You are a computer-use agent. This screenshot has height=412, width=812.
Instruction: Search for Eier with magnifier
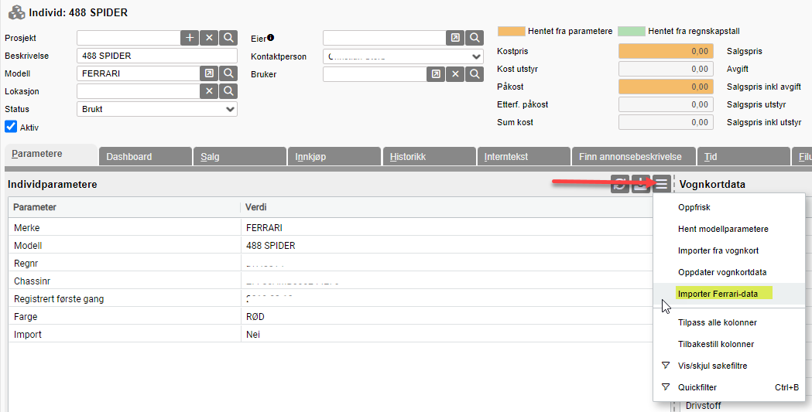(x=475, y=38)
